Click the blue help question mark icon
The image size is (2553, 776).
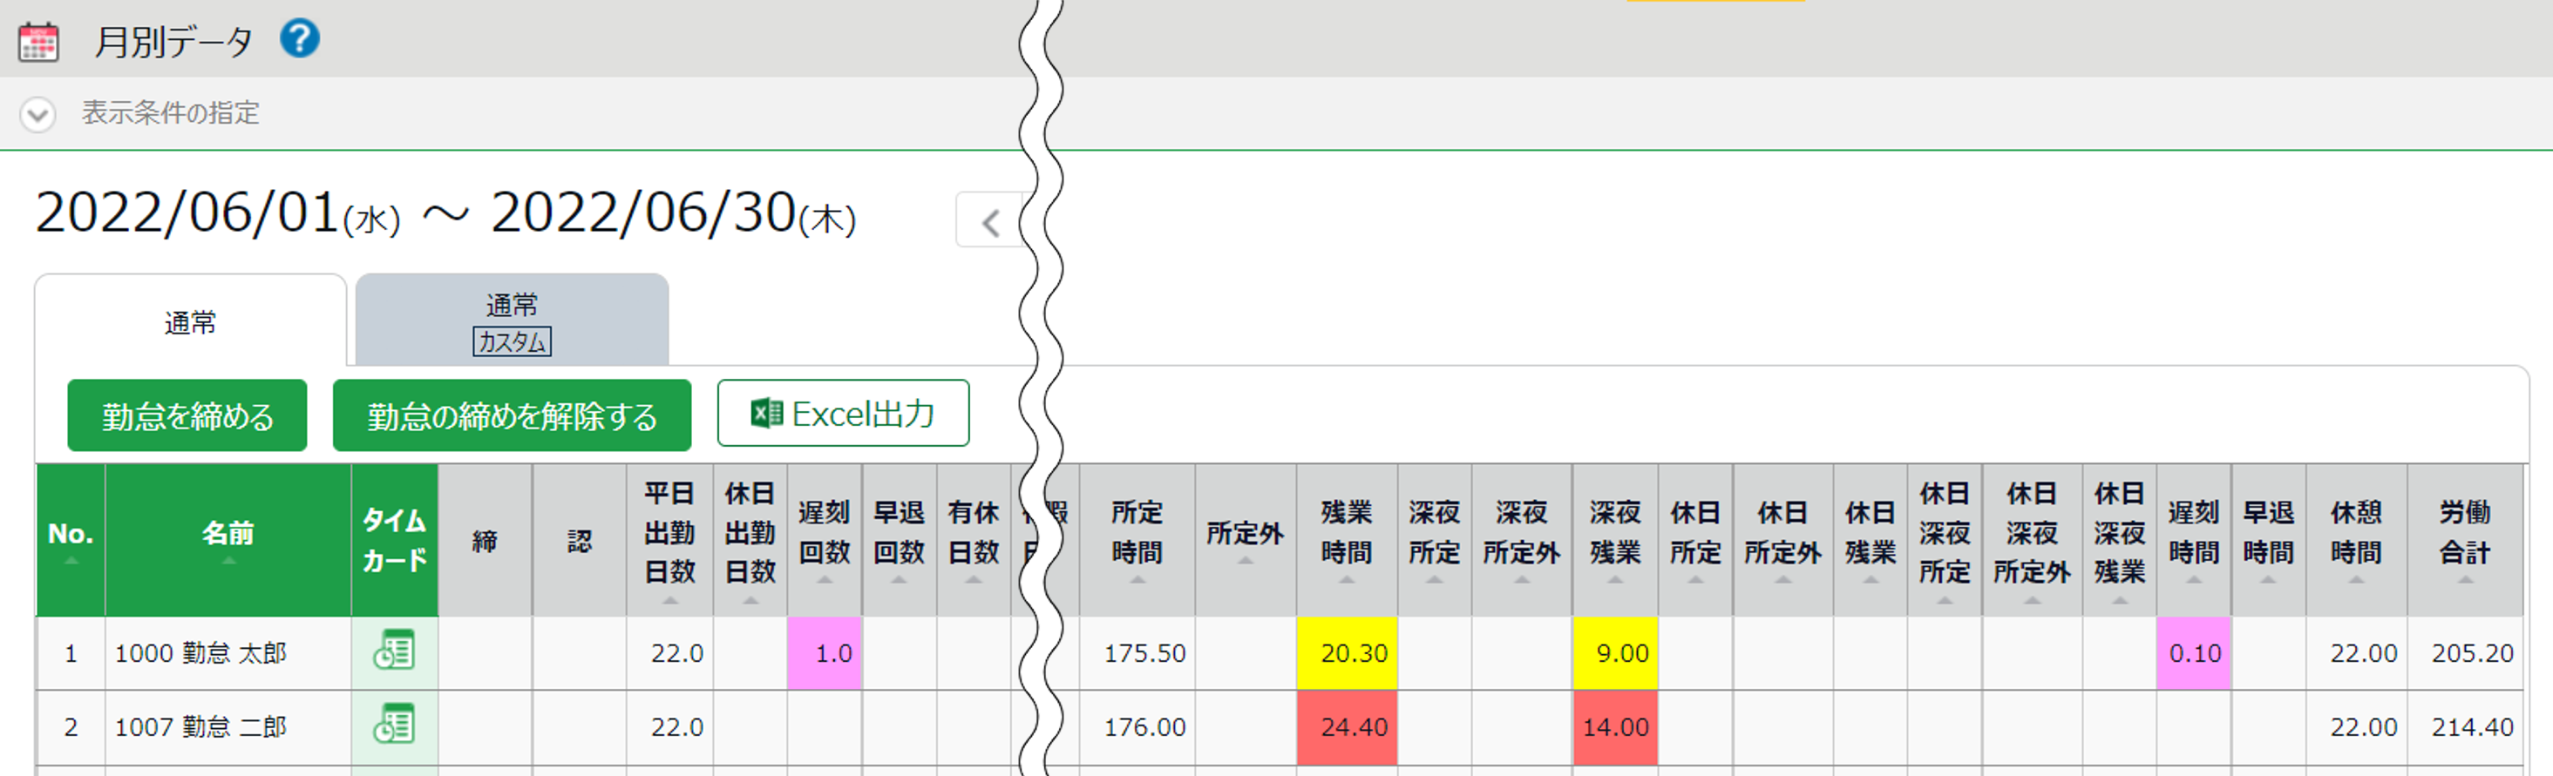coord(298,39)
